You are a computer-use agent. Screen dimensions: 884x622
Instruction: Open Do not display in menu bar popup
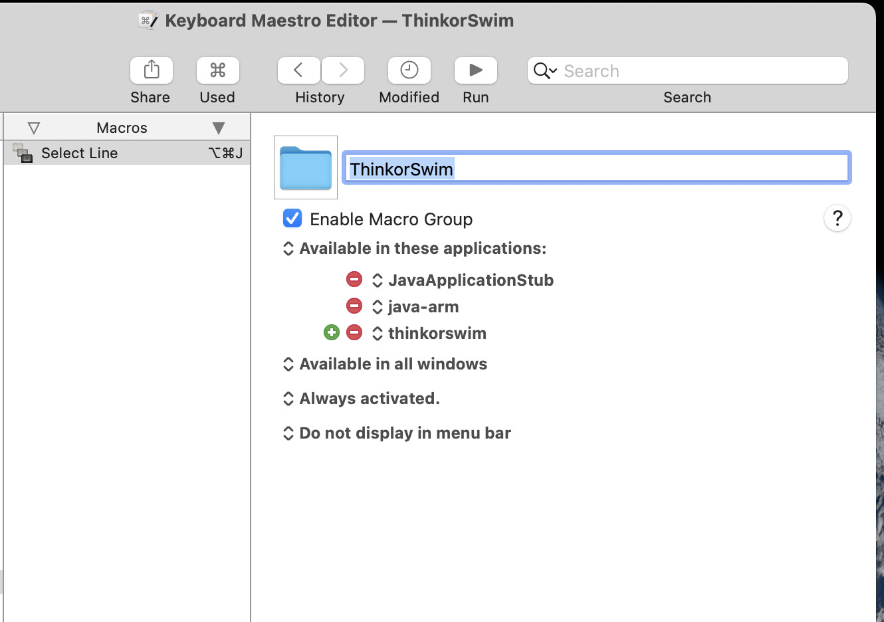click(397, 433)
